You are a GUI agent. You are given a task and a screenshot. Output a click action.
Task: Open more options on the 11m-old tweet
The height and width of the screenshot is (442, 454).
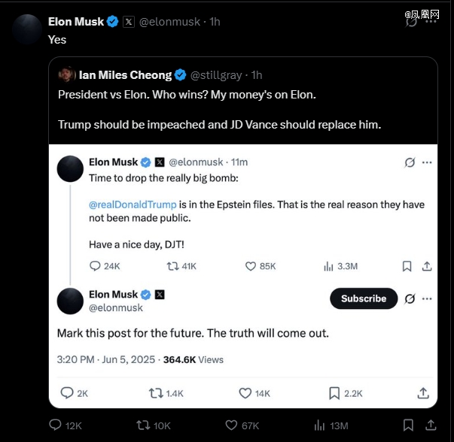pos(427,162)
